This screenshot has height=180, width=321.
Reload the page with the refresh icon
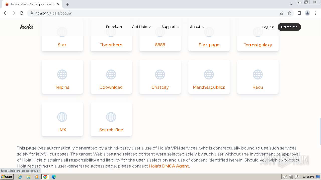click(22, 13)
